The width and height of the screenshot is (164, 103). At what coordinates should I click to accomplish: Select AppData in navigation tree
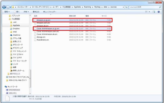tap(16, 25)
